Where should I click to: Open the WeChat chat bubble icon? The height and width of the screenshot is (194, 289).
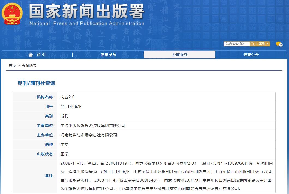(279, 44)
